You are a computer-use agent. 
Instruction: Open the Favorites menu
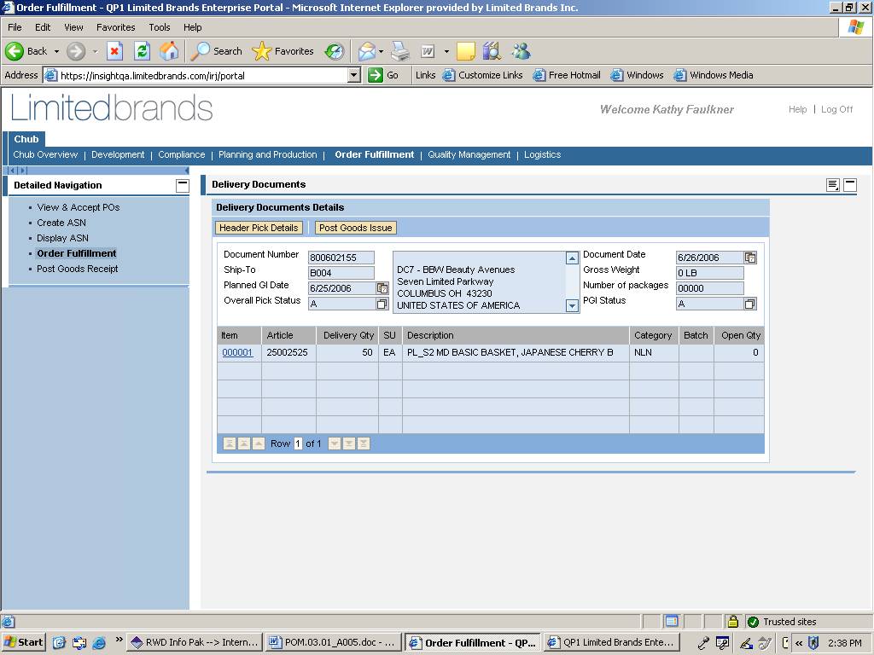(x=115, y=27)
